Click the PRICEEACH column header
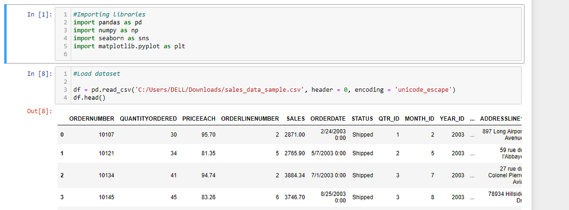The width and height of the screenshot is (569, 210). pyautogui.click(x=199, y=118)
